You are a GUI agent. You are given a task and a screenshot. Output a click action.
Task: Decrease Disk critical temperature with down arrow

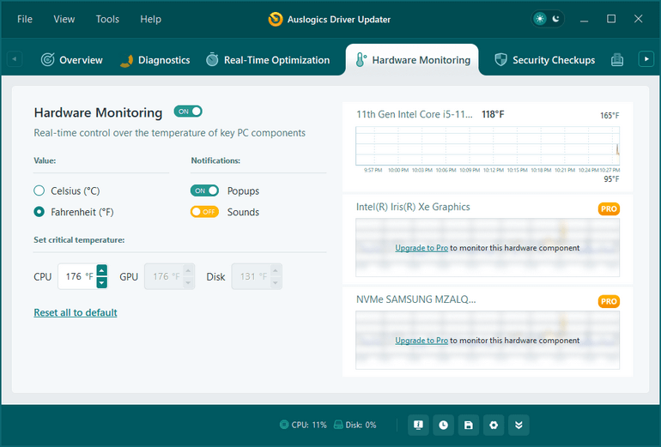click(x=276, y=282)
